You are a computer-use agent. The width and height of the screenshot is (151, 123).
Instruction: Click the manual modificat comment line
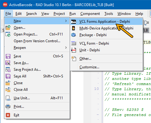[x=128, y=94]
